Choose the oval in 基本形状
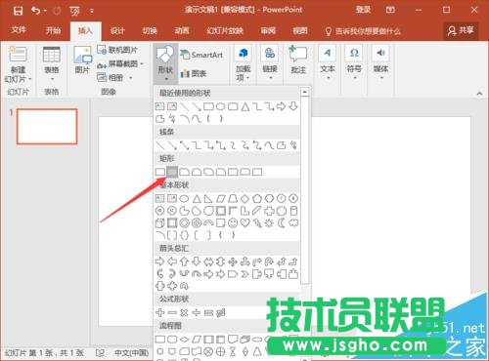 [x=184, y=198]
